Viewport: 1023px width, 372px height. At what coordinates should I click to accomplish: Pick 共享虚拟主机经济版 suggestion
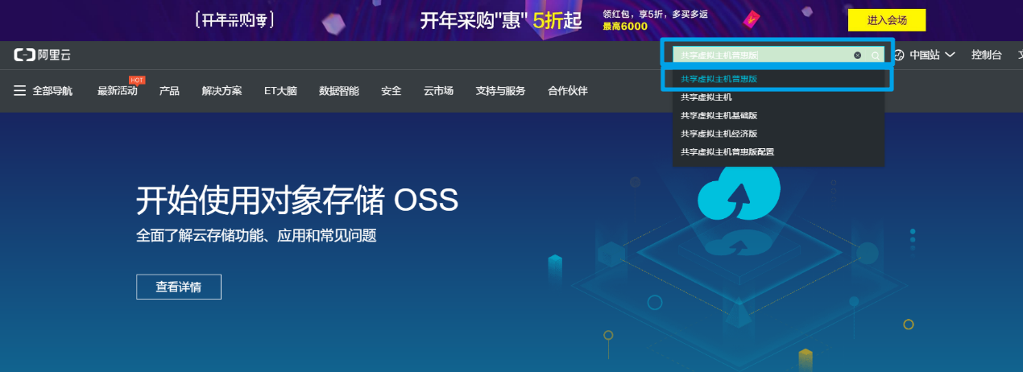point(719,134)
